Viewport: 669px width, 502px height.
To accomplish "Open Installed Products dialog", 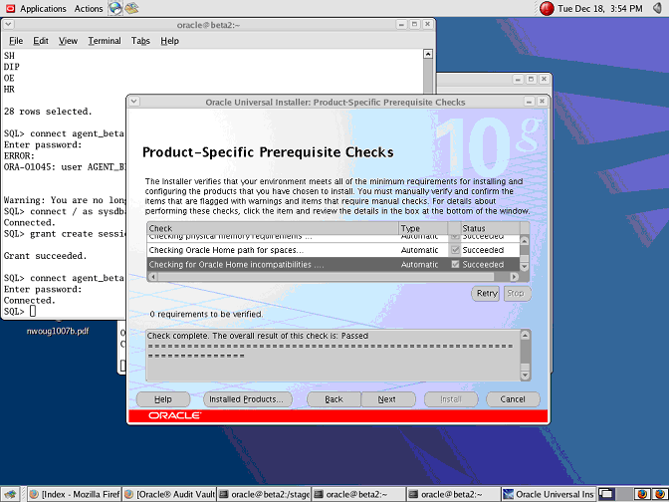I will (246, 399).
